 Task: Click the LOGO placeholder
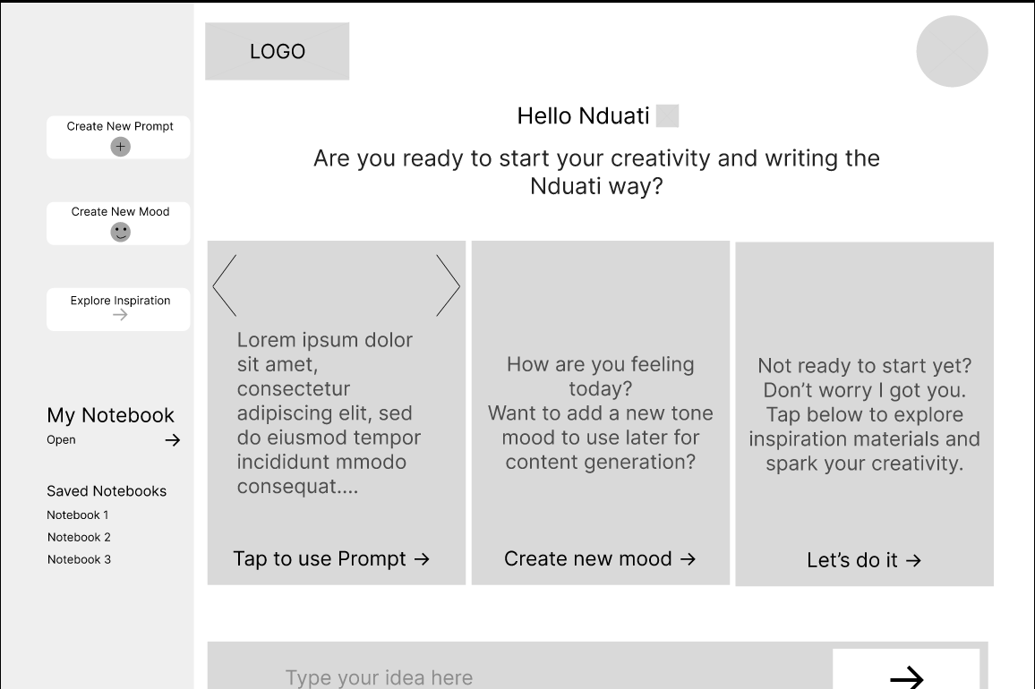click(278, 52)
